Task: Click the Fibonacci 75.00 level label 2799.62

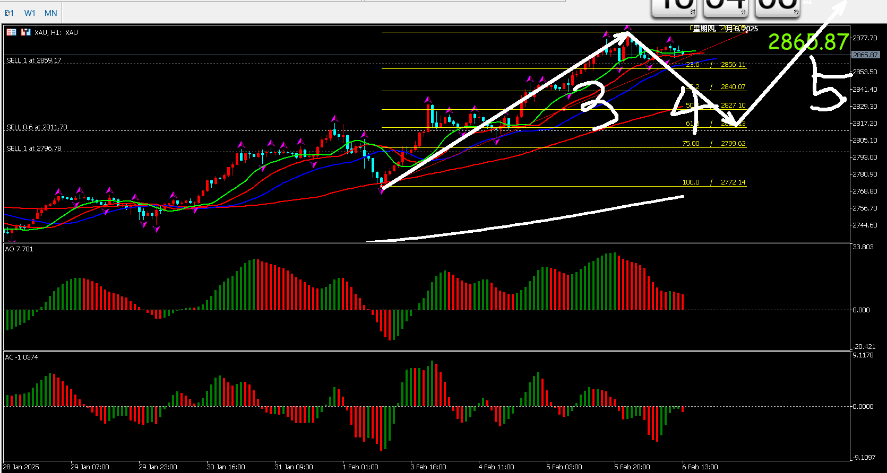Action: coord(733,144)
